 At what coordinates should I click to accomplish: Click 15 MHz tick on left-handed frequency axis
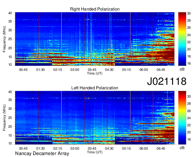coord(10,136)
